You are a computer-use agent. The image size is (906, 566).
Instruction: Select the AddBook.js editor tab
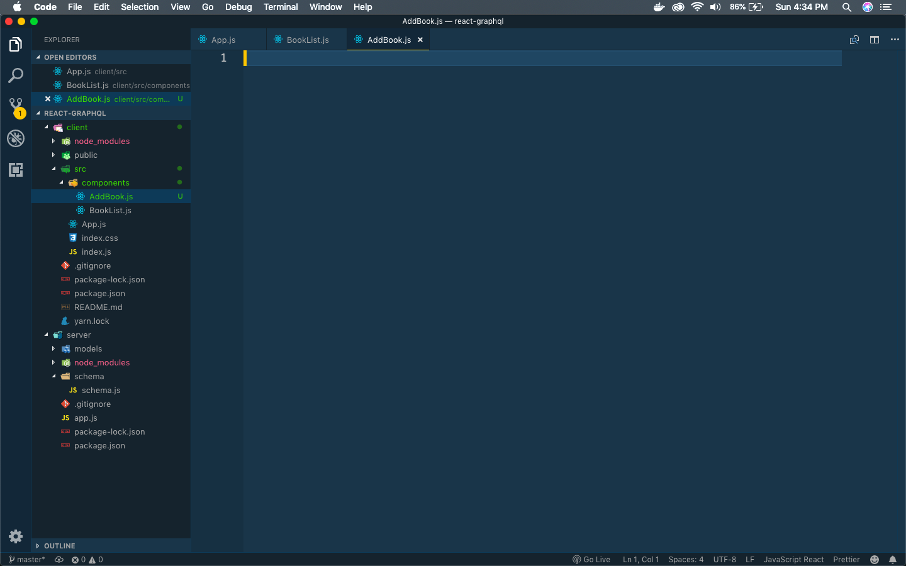coord(388,40)
